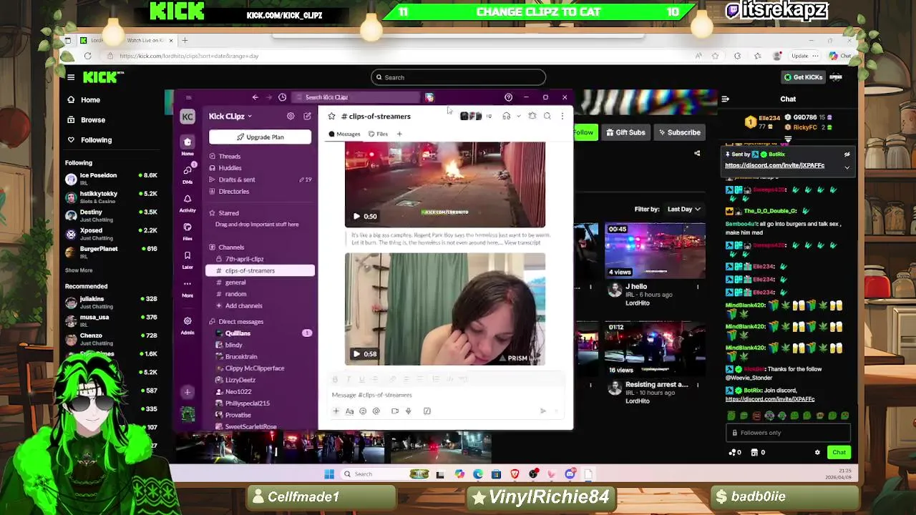916x515 pixels.
Task: Insert a mention with the @ icon
Action: tap(376, 411)
